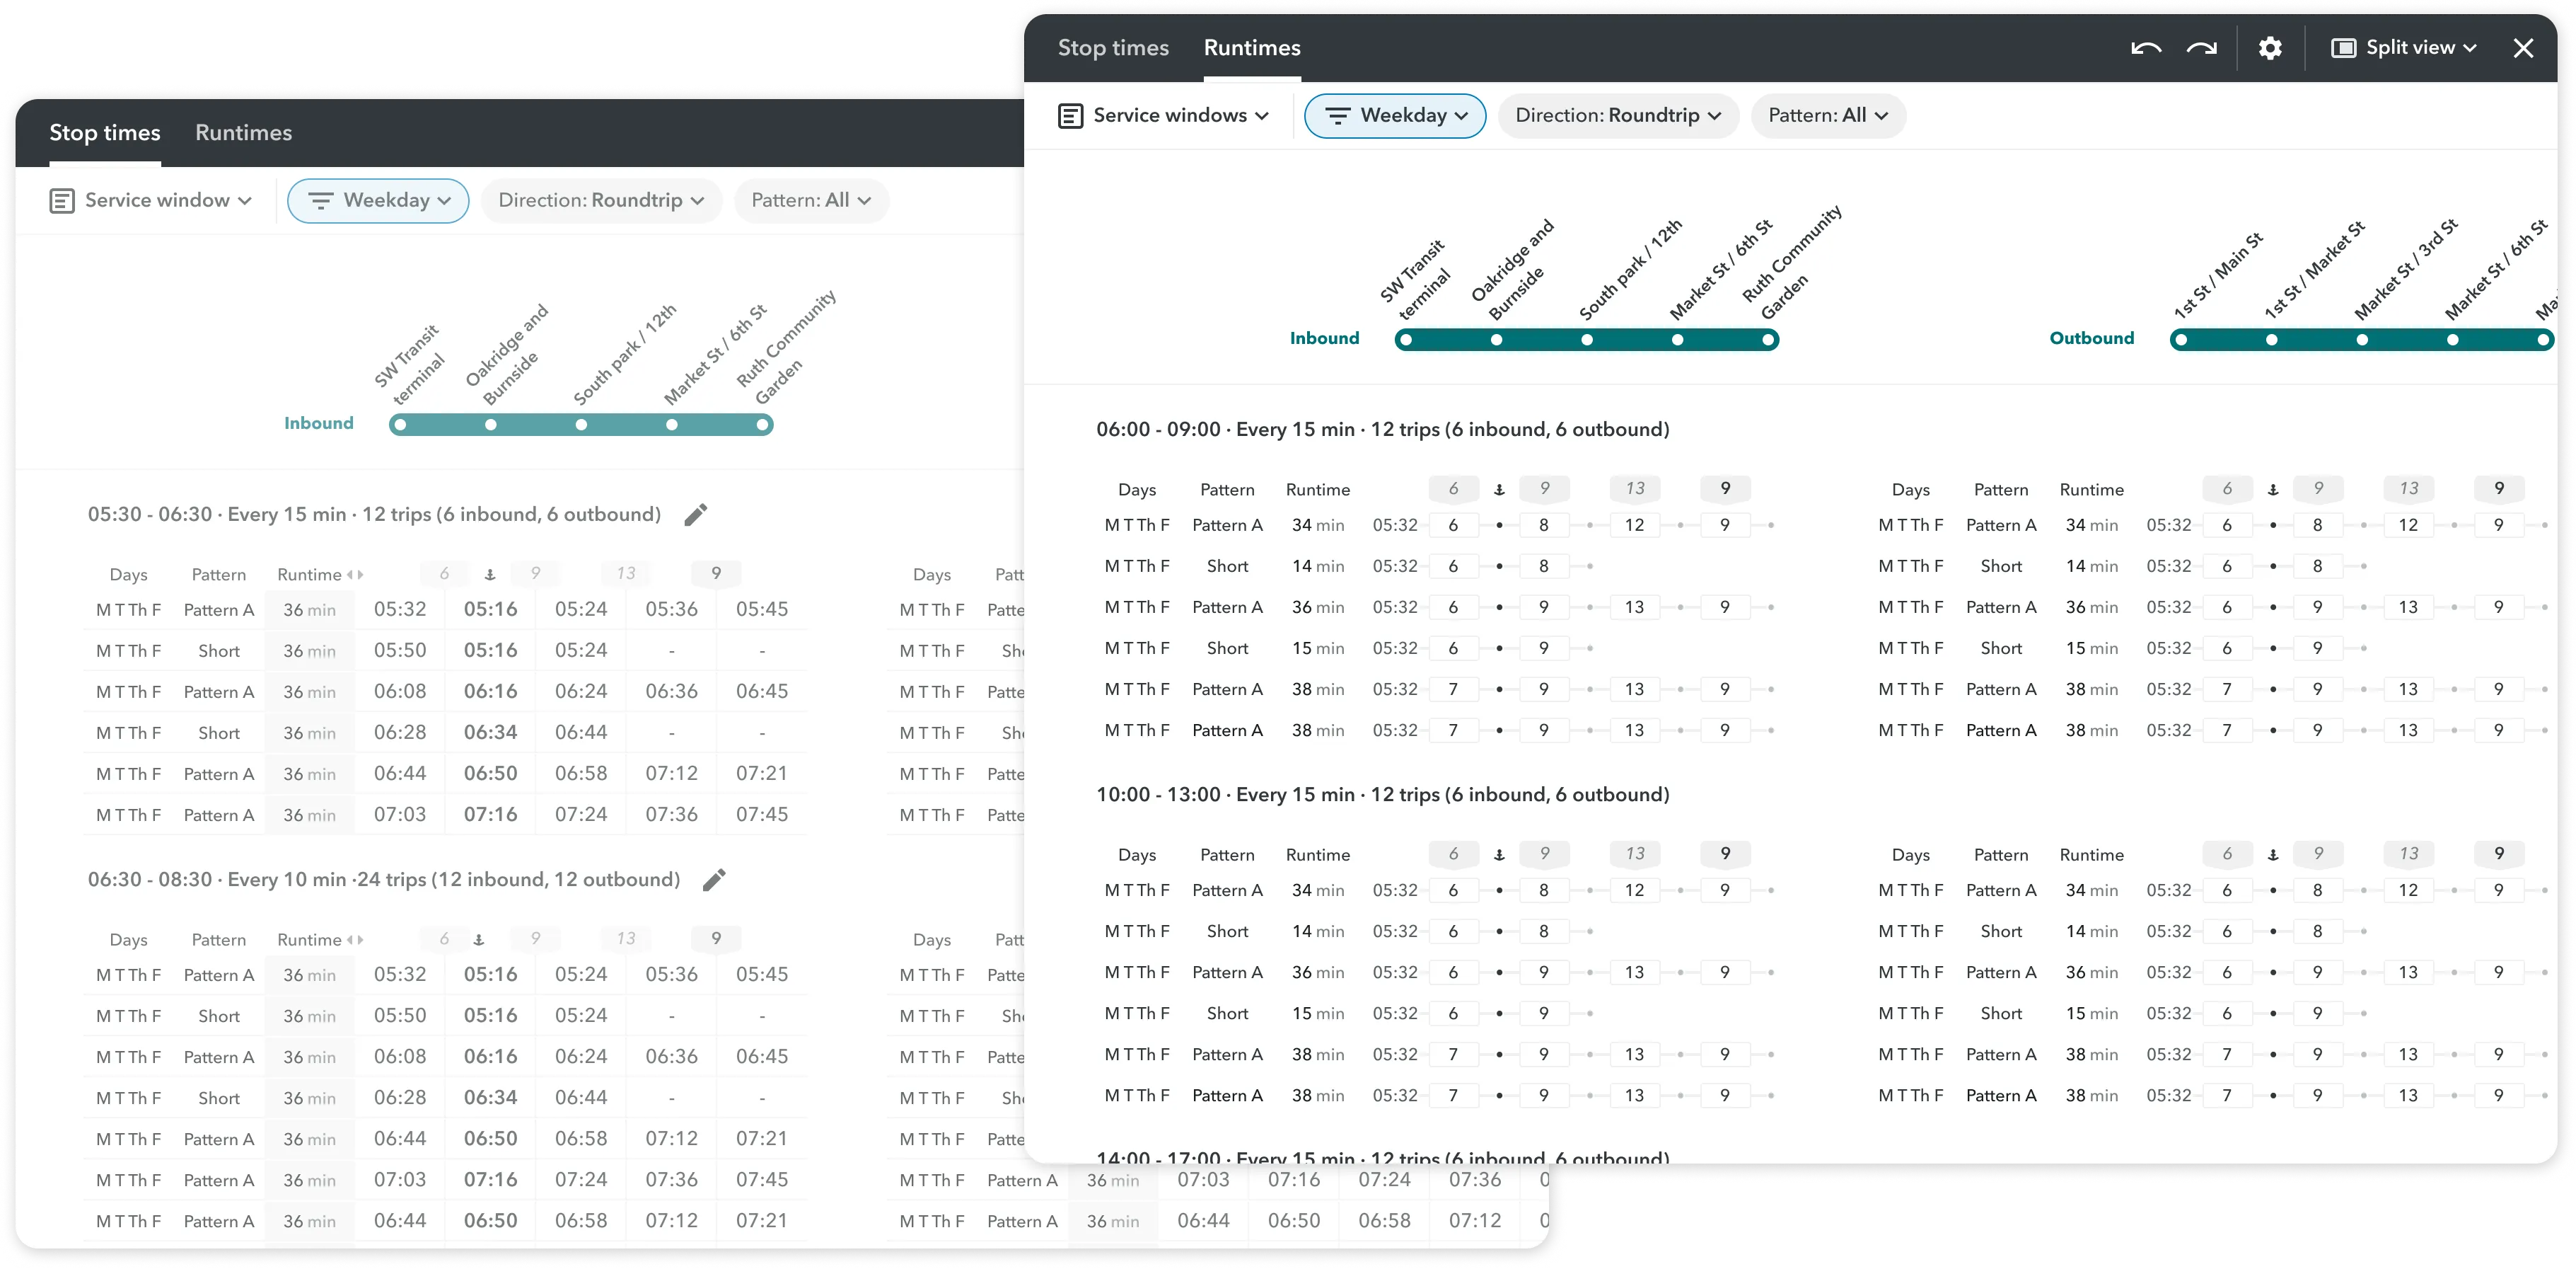Click 05:45 cell in first 05:30 - 06:30 row
The height and width of the screenshot is (1269, 2576).
(762, 609)
